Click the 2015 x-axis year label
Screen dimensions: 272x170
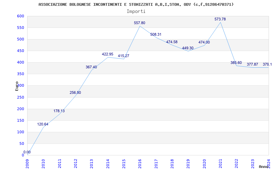(x=124, y=164)
